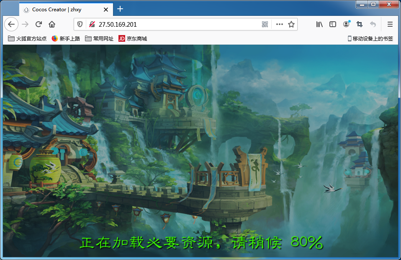Screen dimensions: 401x260
Task: Open 移动设备上的书签 mobile bookmarks
Action: click(x=370, y=38)
